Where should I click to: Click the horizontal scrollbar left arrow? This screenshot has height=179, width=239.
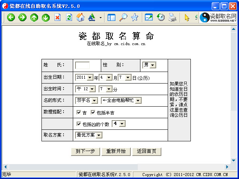[5, 167]
